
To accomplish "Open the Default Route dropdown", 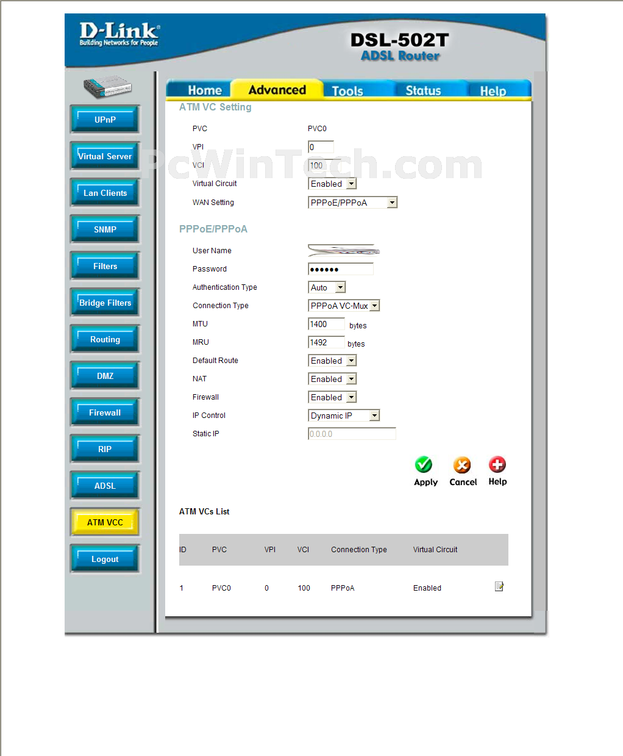I will coord(332,361).
